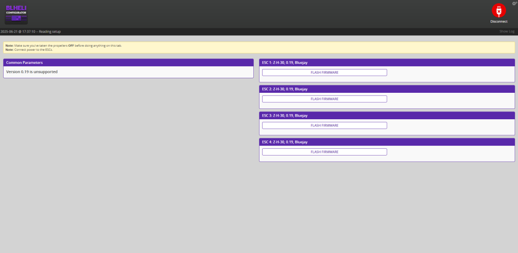The image size is (518, 253).
Task: Click the Disconnect text label
Action: point(498,22)
